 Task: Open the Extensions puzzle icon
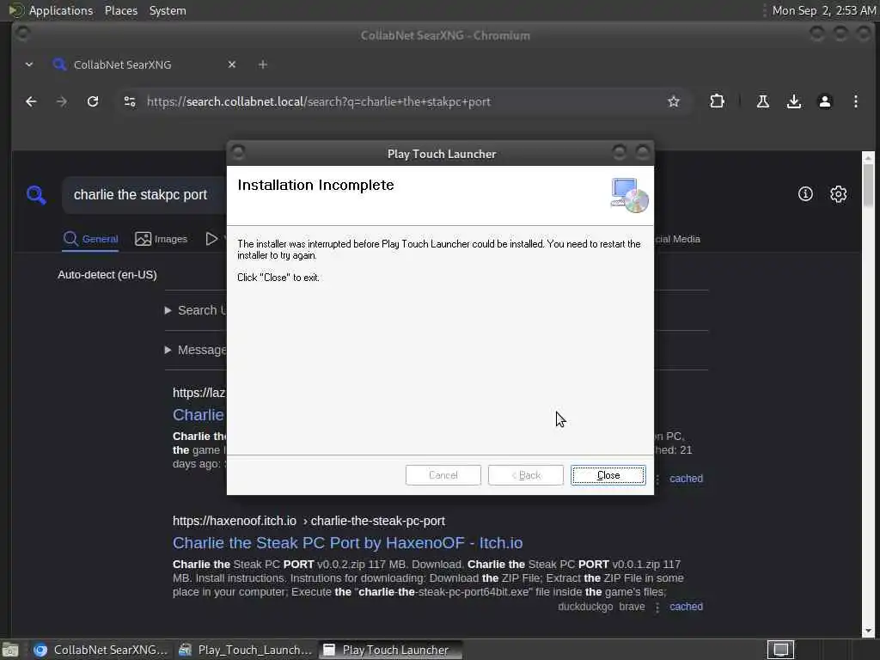717,101
